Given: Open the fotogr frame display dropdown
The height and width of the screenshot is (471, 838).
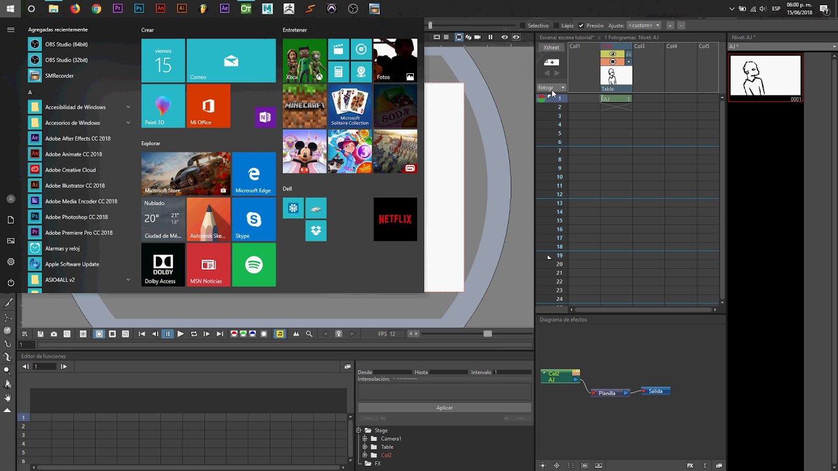Looking at the screenshot, I should point(551,88).
